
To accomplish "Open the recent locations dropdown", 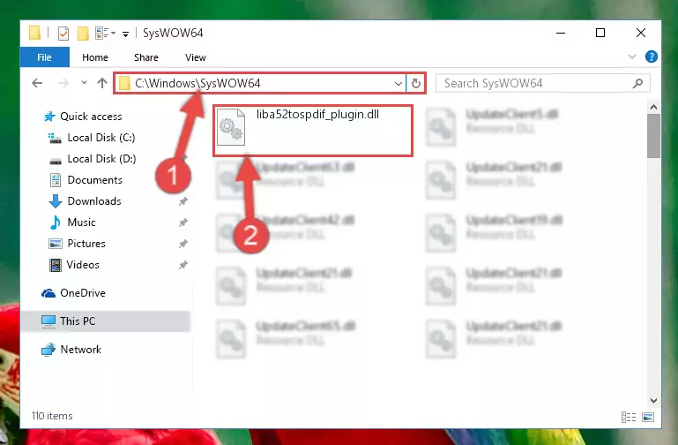I will 84,82.
